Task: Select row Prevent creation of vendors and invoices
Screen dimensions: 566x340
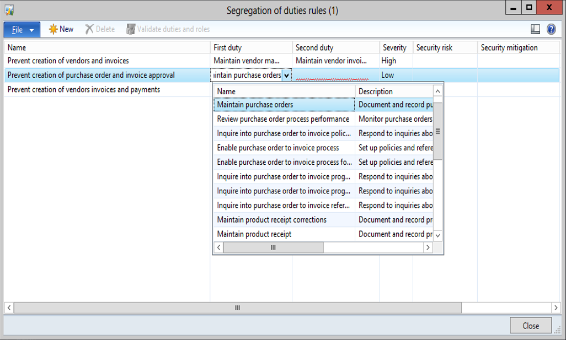Action: point(68,61)
